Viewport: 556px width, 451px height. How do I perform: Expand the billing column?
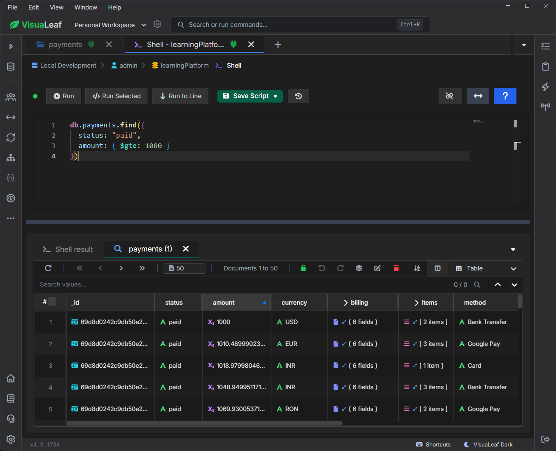pos(346,303)
